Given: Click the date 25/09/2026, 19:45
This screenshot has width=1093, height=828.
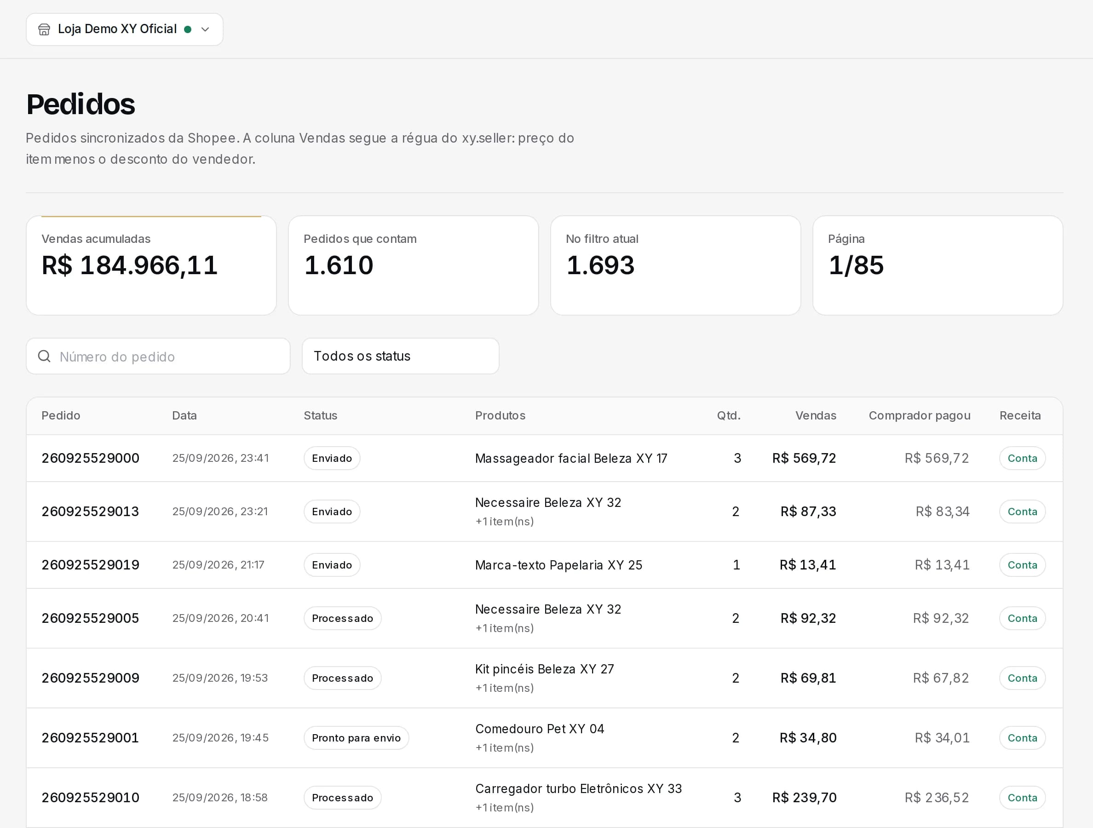Looking at the screenshot, I should point(220,738).
